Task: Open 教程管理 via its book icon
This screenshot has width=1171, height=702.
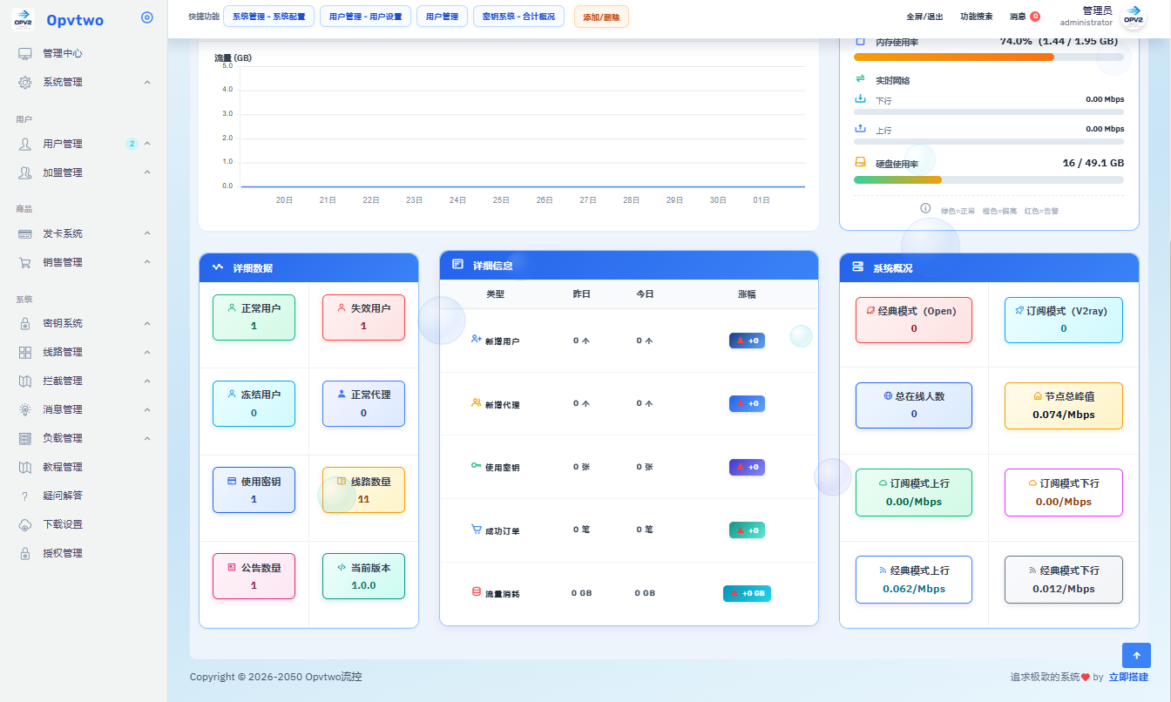Action: 25,467
